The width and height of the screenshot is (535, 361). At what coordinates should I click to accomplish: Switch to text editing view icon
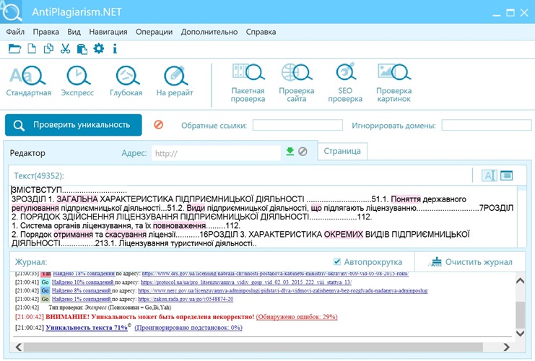click(x=490, y=175)
